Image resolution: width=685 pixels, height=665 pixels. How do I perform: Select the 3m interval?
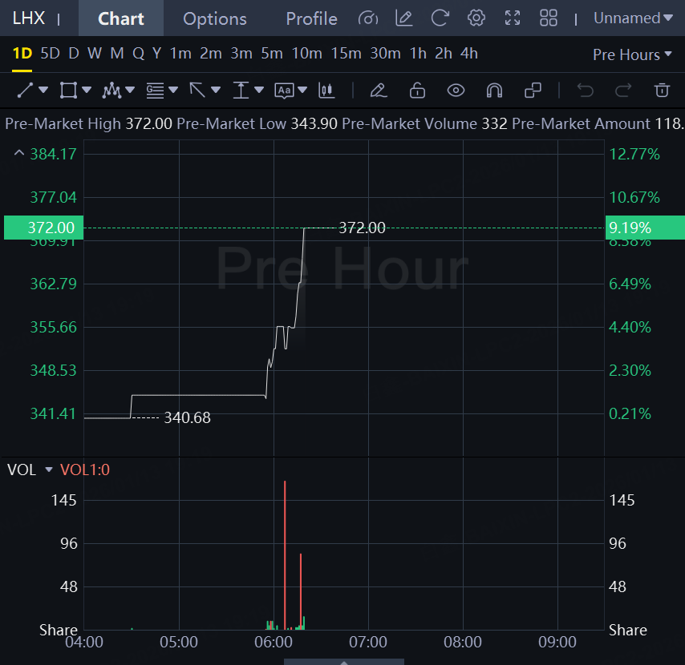coord(241,54)
